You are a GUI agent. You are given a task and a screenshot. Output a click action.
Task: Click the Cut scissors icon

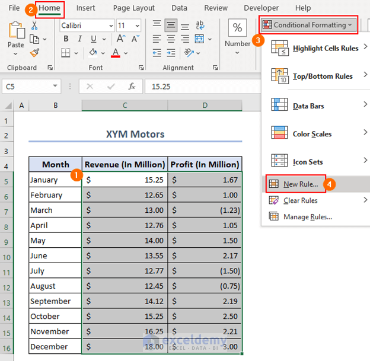[34, 25]
